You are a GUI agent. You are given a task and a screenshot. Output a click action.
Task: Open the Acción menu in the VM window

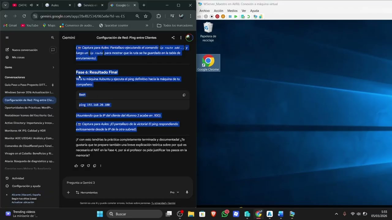(x=218, y=11)
